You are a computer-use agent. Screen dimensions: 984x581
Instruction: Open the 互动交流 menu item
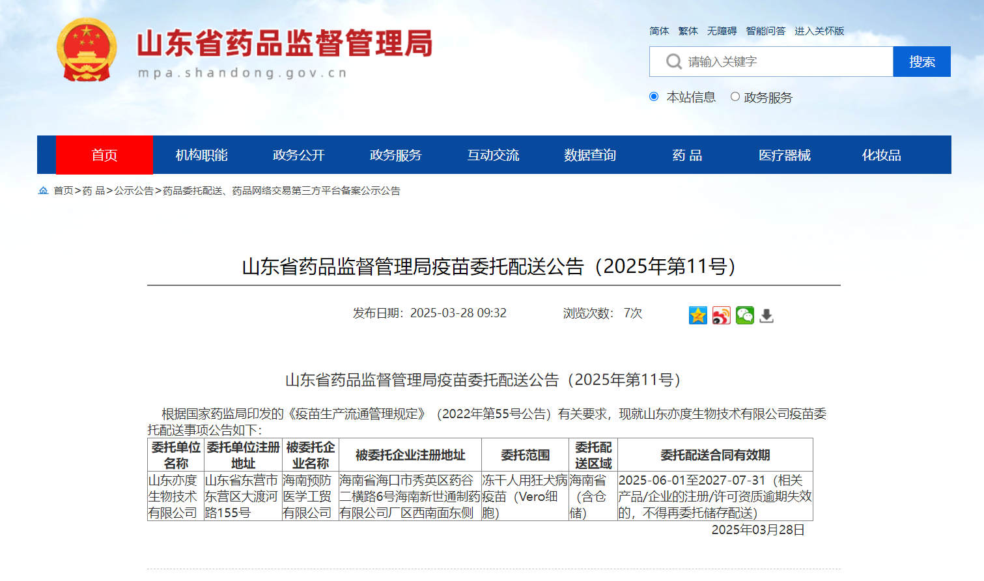[493, 155]
